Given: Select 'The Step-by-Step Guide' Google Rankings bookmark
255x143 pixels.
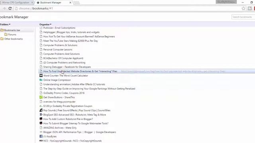Looking at the screenshot, I should coord(89,89).
